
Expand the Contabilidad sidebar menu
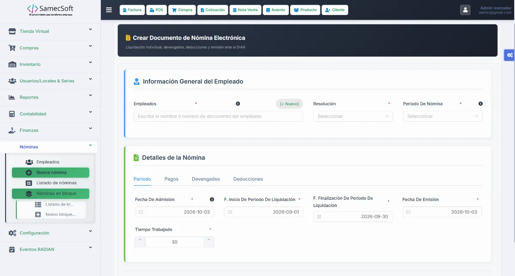click(50, 114)
